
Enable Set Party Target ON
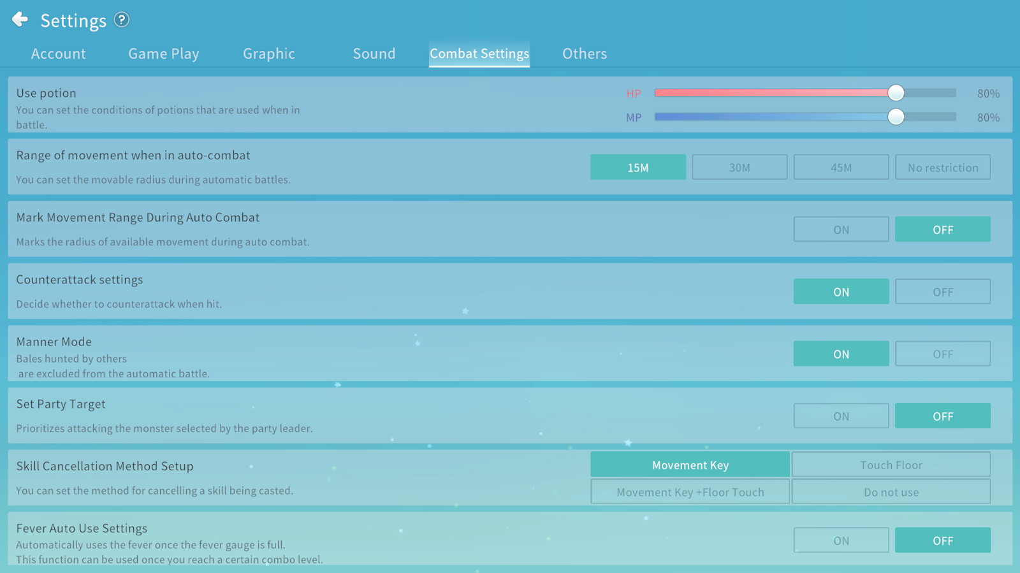click(841, 416)
